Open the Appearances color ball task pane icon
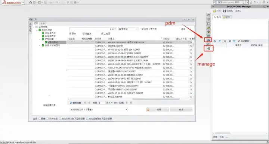 (208, 32)
